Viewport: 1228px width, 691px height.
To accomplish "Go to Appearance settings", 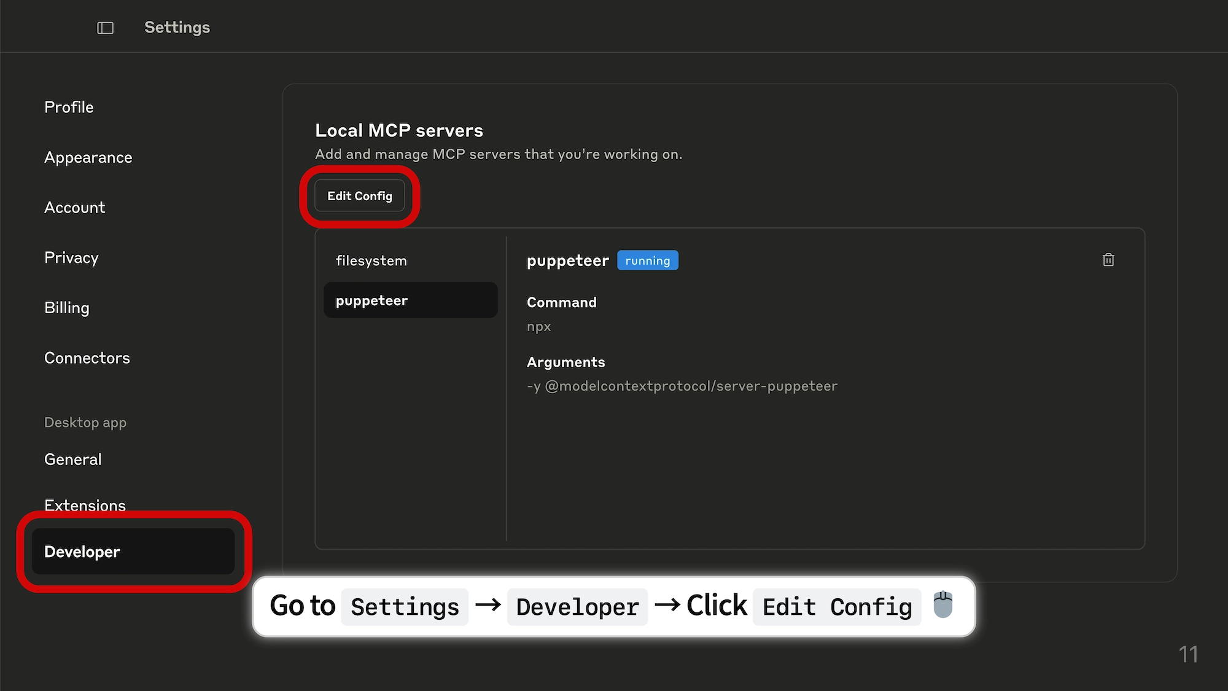I will [88, 157].
